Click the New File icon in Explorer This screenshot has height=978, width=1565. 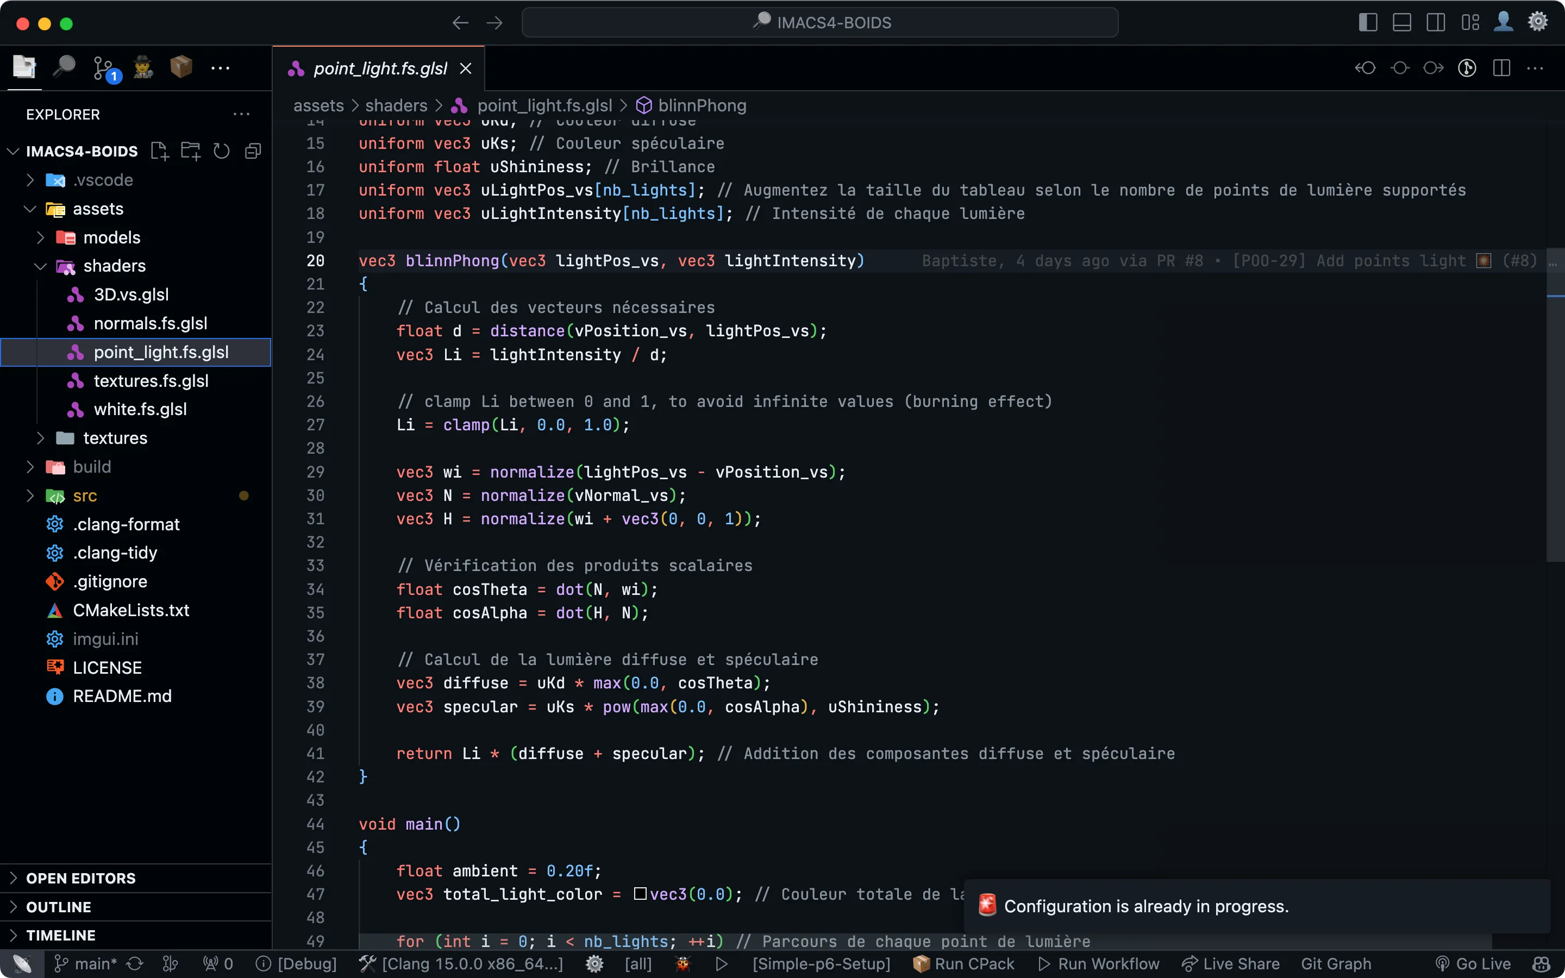pos(159,152)
